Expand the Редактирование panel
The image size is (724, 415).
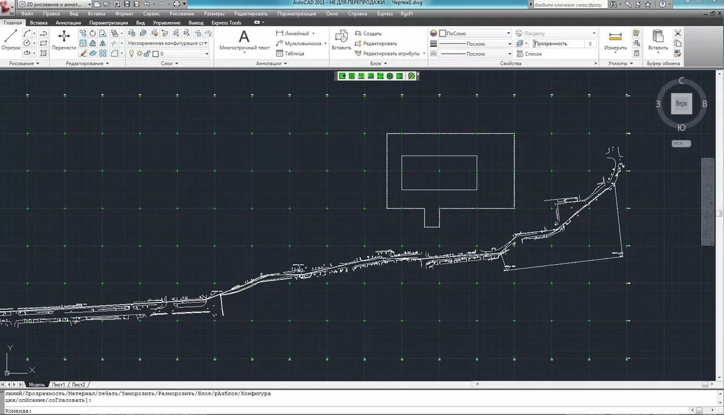(x=87, y=63)
